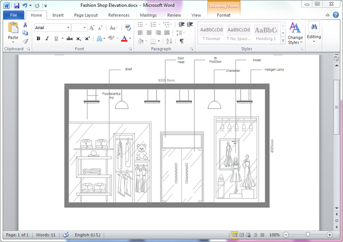Click the Show/Hide paragraph marks icon

182,41
